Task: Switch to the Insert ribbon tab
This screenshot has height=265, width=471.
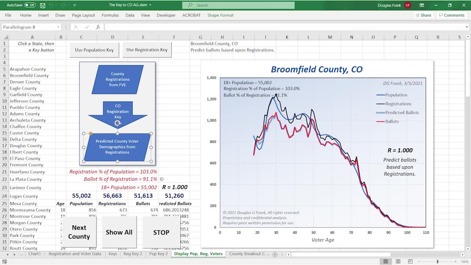Action: click(43, 15)
